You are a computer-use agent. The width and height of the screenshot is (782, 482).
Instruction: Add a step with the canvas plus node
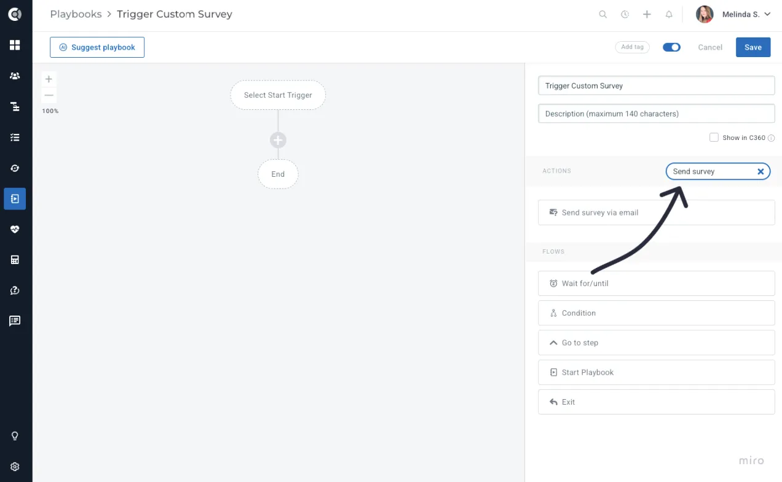click(x=278, y=140)
